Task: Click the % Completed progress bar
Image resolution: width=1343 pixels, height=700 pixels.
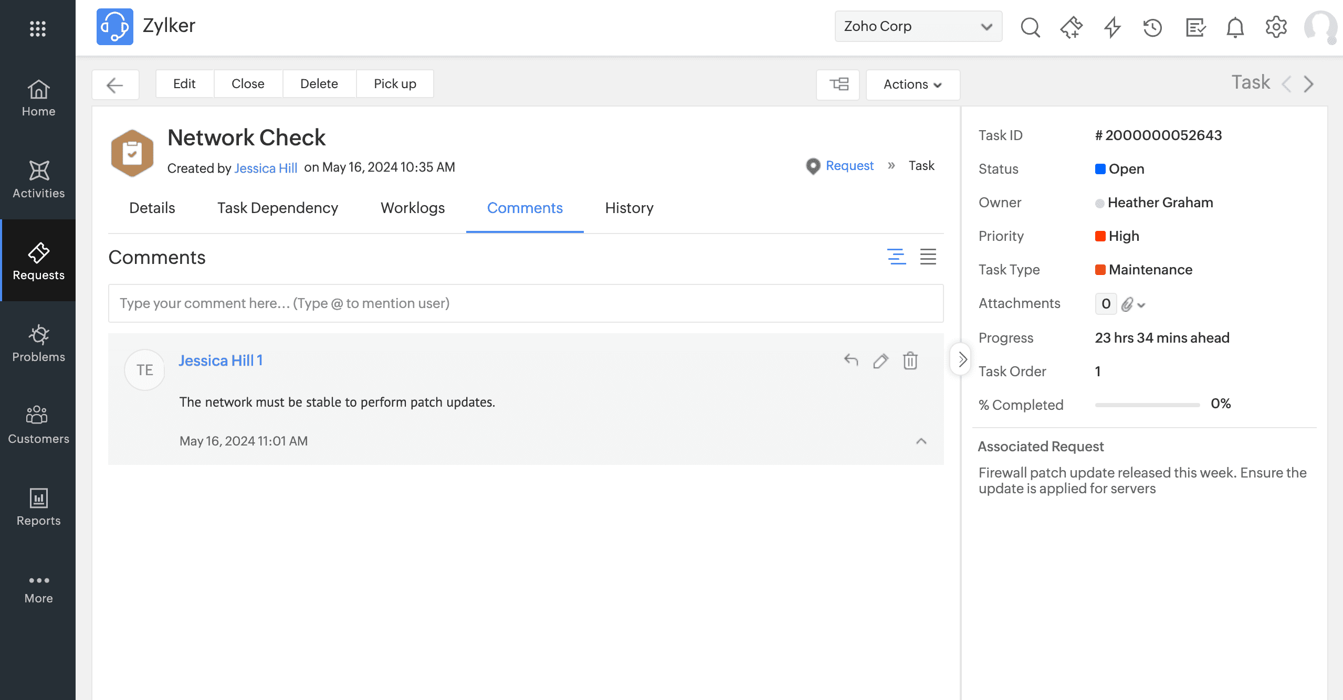Action: (x=1147, y=405)
